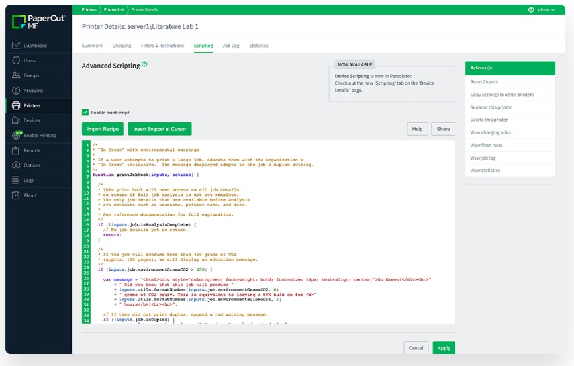Collapse the Actions panel header
Image resolution: width=574 pixels, height=366 pixels.
510,68
